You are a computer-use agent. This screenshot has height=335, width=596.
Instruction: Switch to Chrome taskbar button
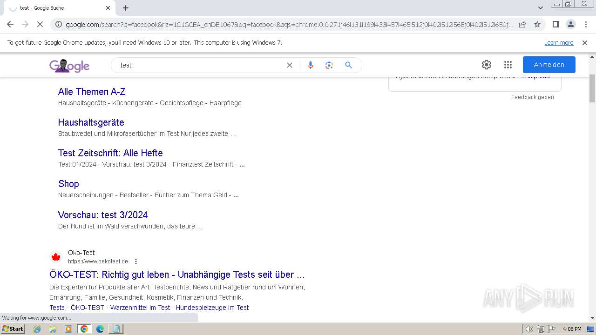[84, 329]
